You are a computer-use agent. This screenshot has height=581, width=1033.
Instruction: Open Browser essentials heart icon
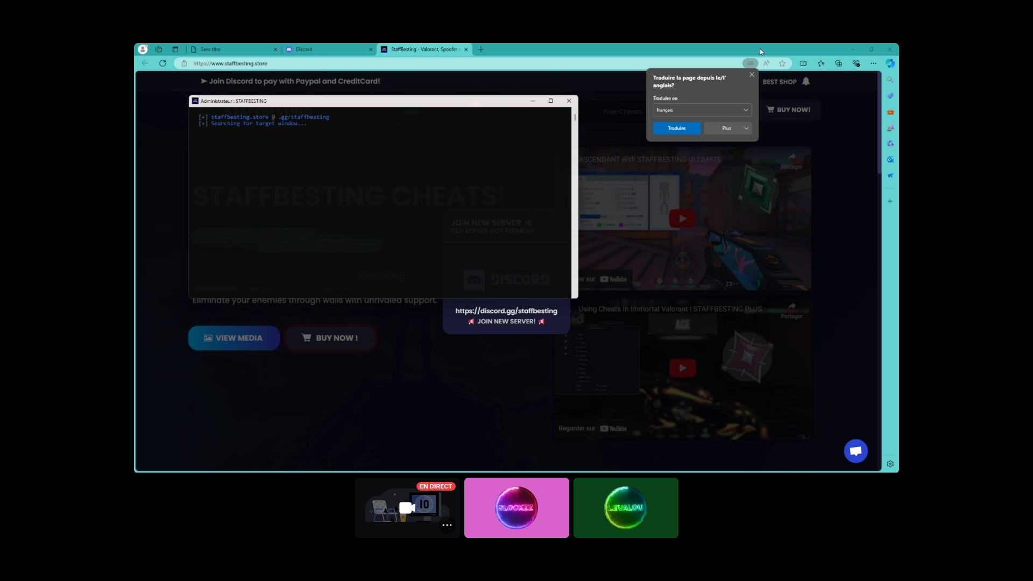tap(857, 63)
